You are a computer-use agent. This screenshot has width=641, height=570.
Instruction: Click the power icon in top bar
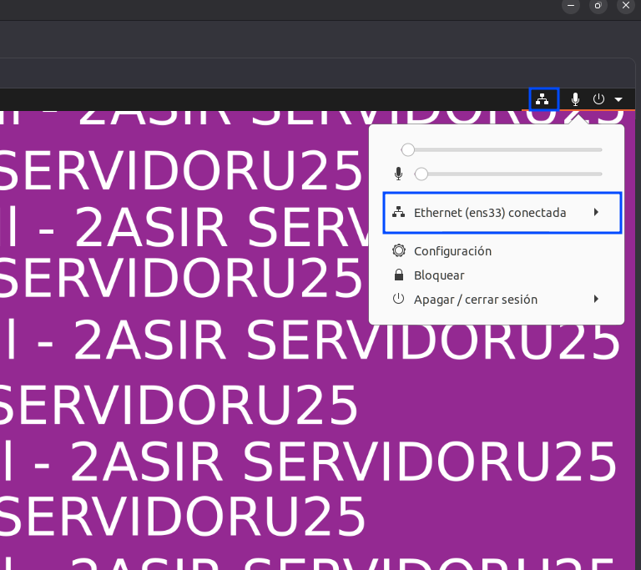[x=598, y=99]
